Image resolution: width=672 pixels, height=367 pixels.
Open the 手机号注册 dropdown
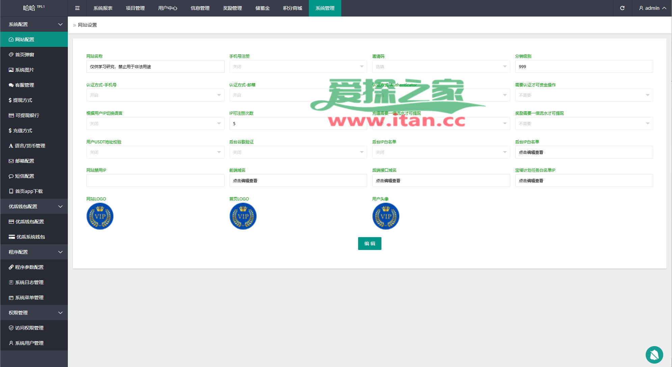298,66
